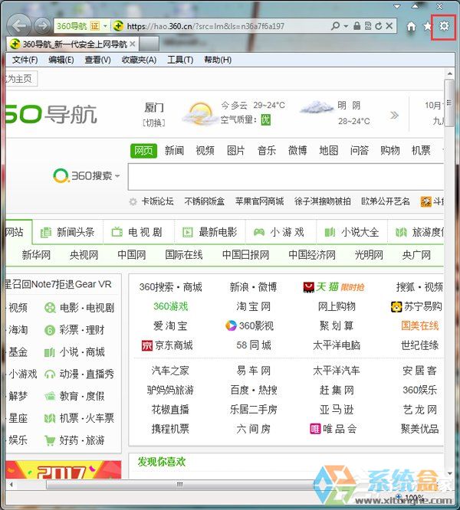The image size is (460, 510).
Task: Open Favorites star icon
Action: [428, 26]
